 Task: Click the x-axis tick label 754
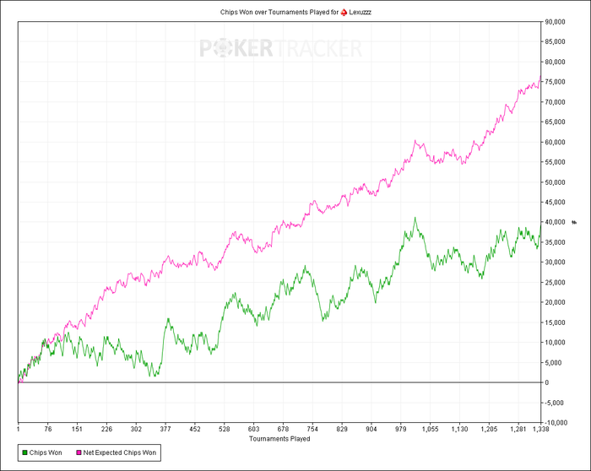(312, 429)
